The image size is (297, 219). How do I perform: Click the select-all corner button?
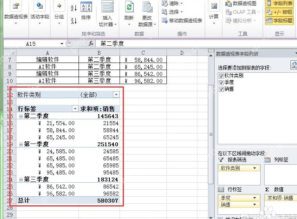(x=10, y=52)
